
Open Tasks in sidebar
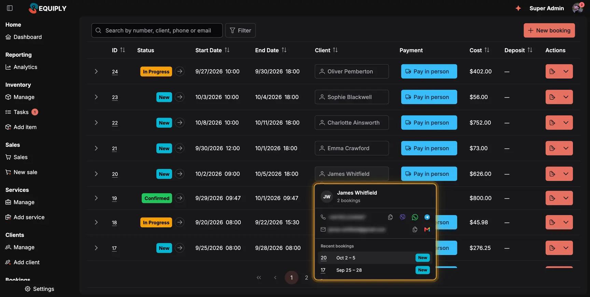tap(22, 112)
